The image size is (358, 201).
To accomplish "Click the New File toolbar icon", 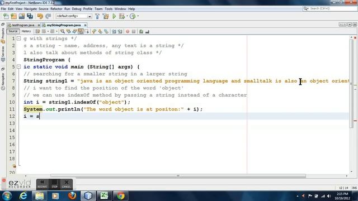I will tap(6, 16).
